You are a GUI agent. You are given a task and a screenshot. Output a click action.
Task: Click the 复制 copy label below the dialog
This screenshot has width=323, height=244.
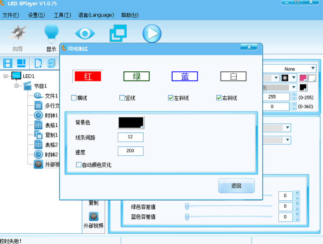tap(93, 203)
